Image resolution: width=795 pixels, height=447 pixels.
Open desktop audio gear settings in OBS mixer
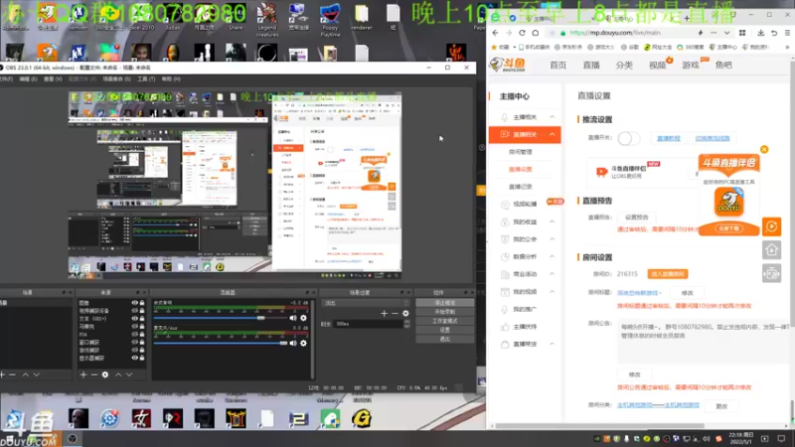click(303, 318)
